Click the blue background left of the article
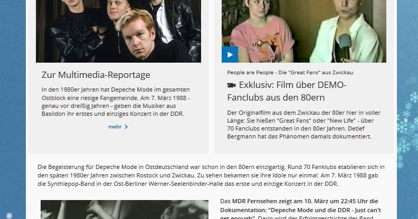Image resolution: width=418 pixels, height=219 pixels. click(13, 106)
